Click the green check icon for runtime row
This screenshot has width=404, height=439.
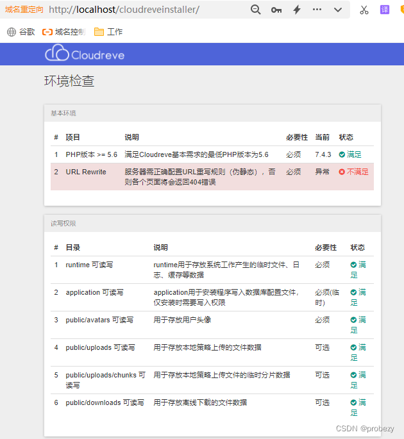353,265
